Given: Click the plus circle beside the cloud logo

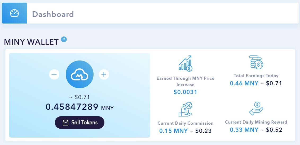Looking at the screenshot, I should click(x=104, y=74).
